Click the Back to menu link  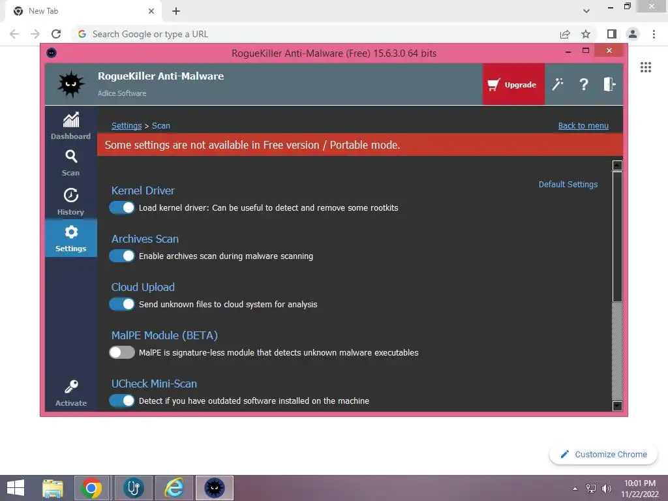[x=583, y=126]
